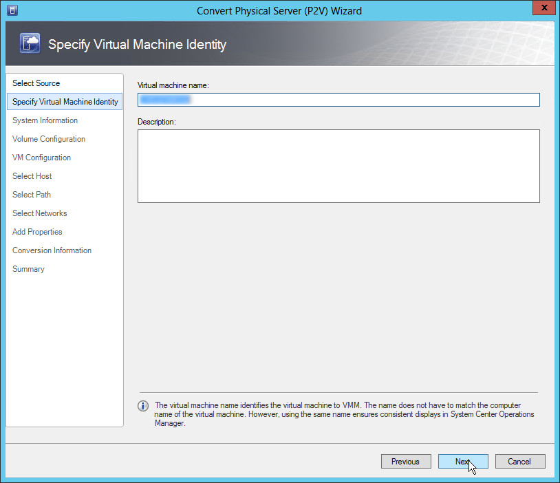The height and width of the screenshot is (483, 560).
Task: Click the information icon beside the help text
Action: click(x=143, y=406)
